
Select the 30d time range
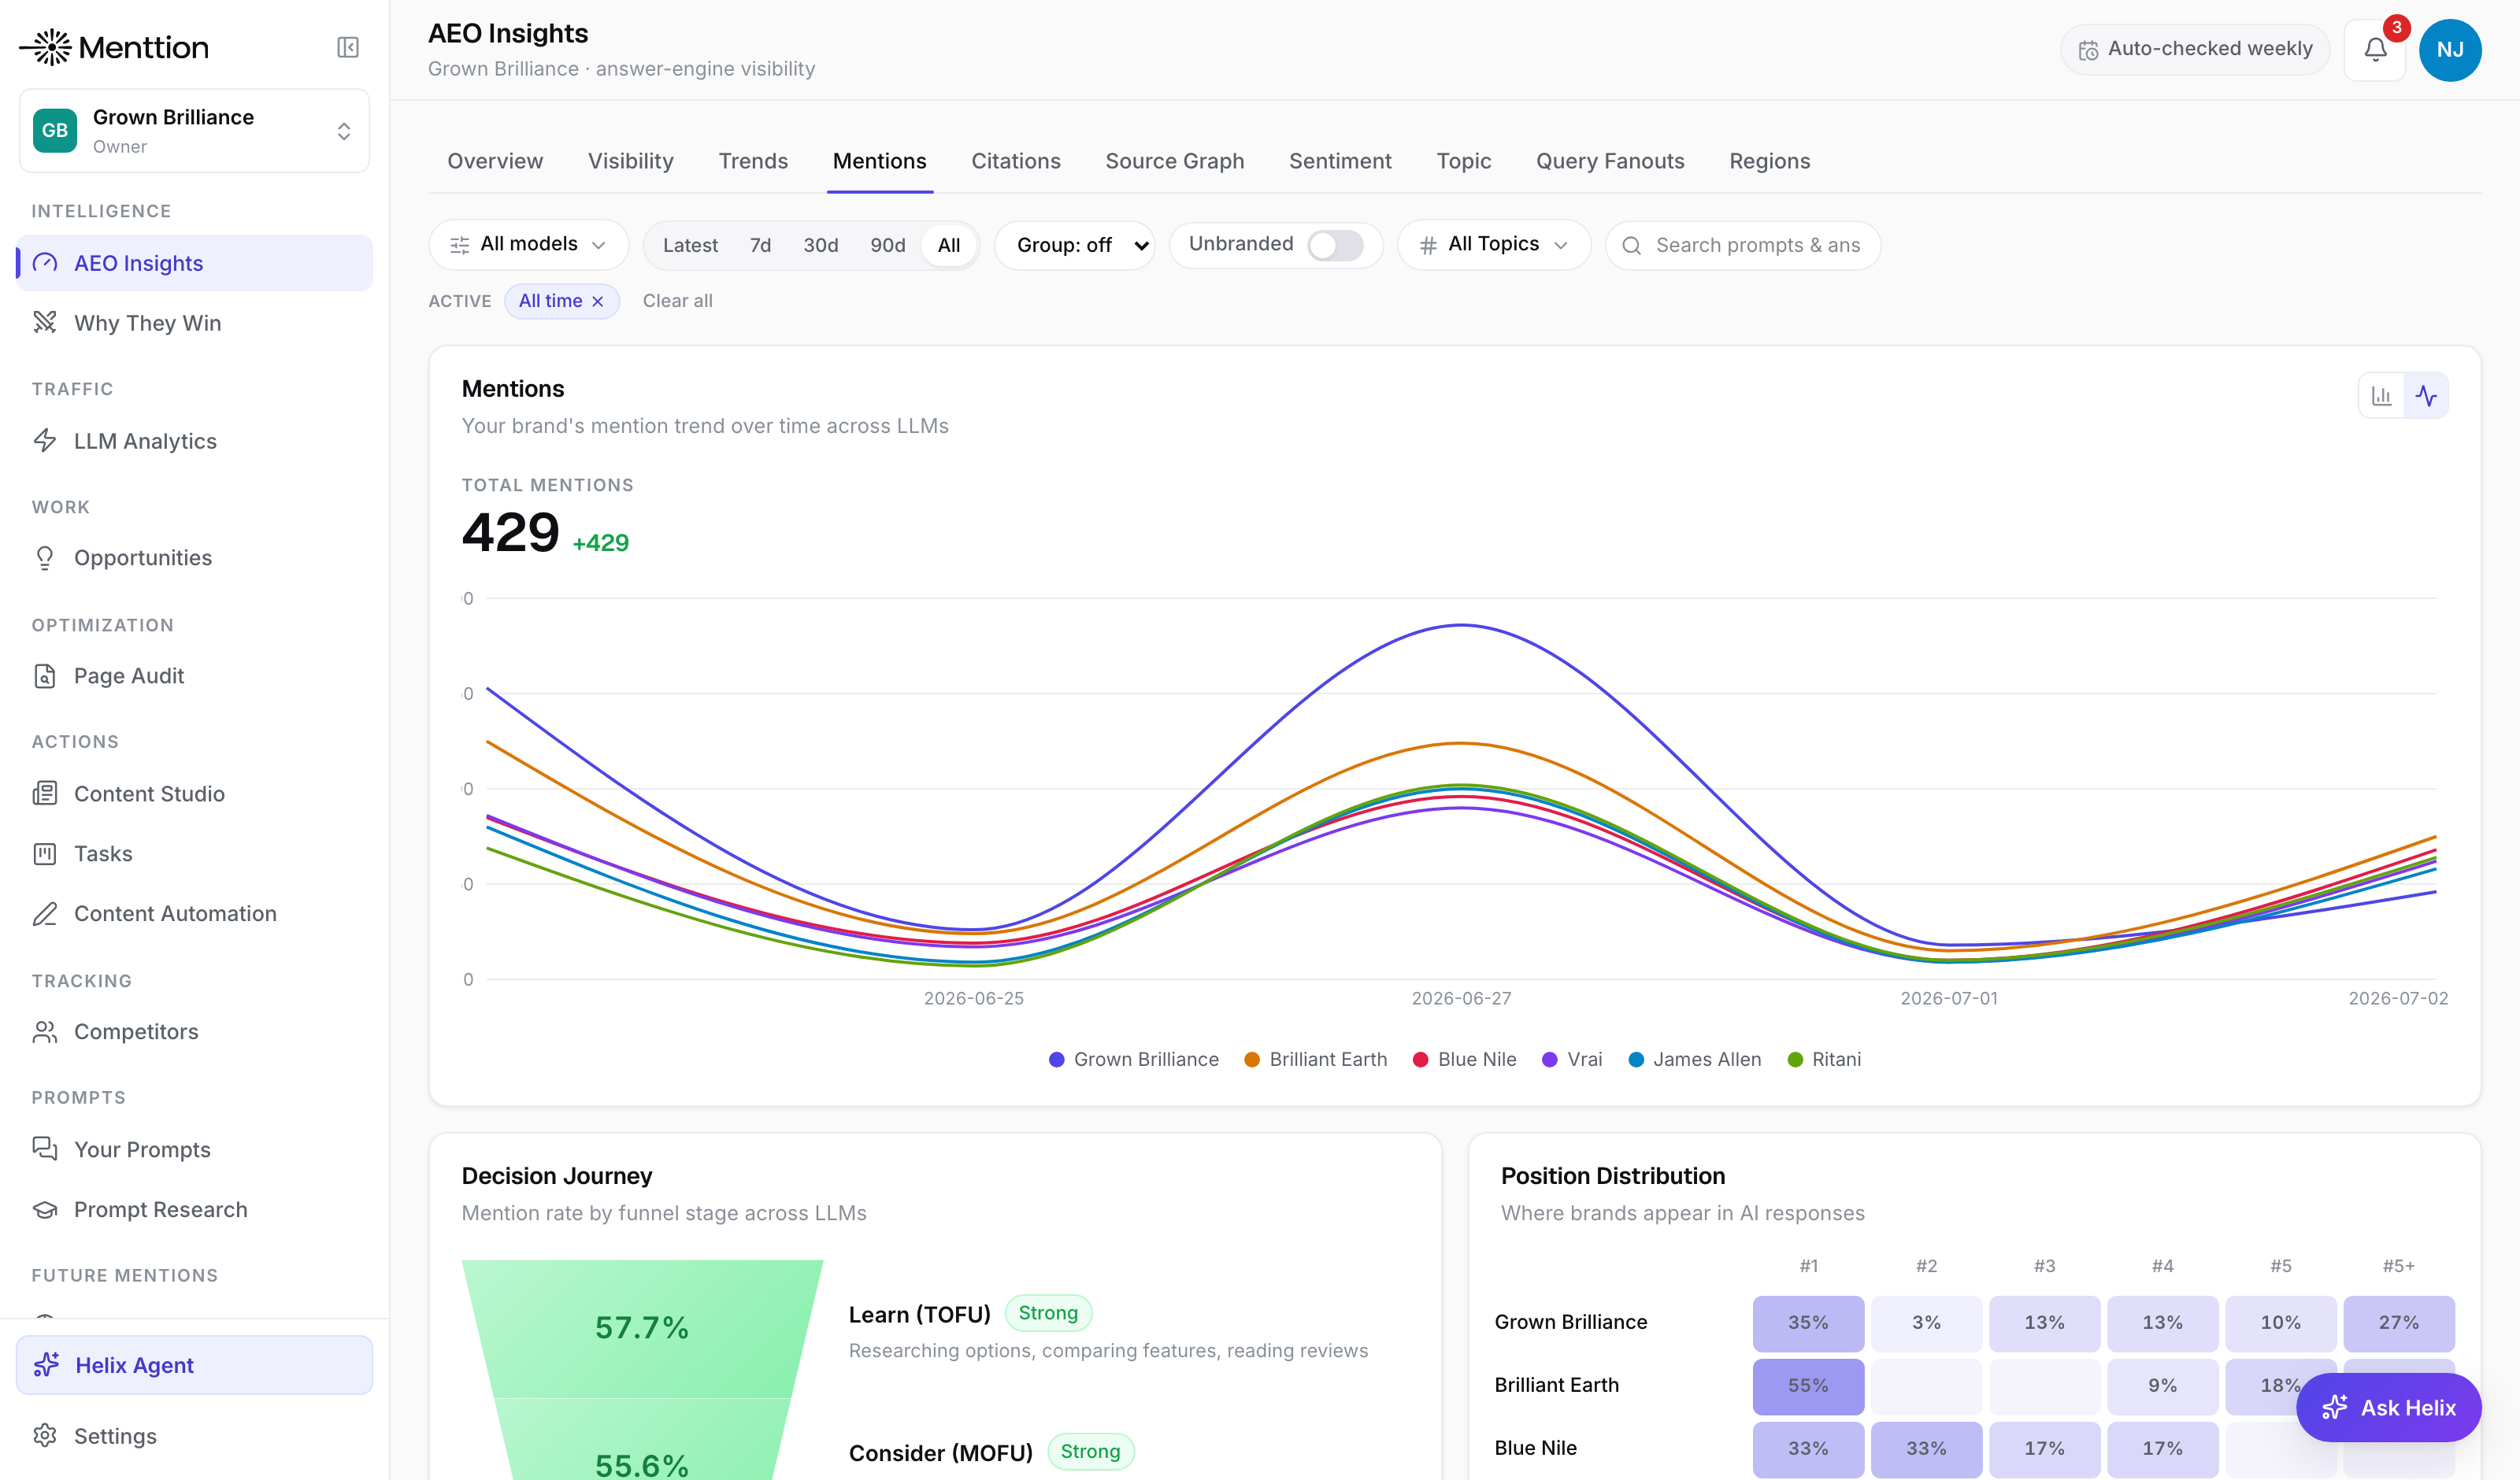[820, 245]
